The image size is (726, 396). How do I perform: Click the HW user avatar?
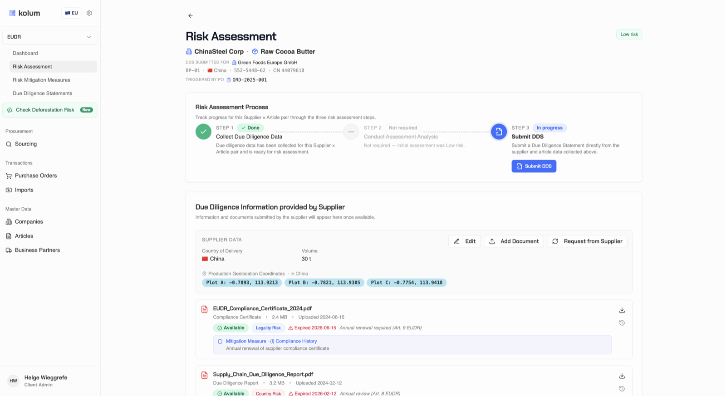pos(14,381)
